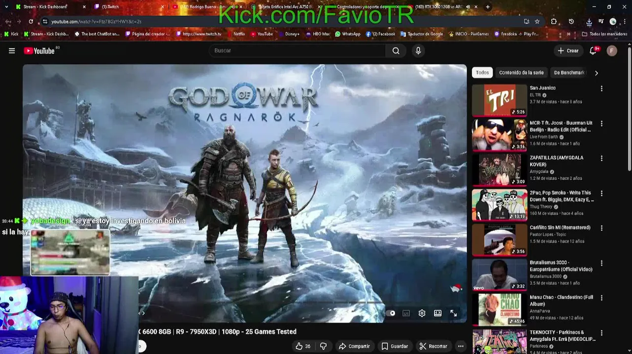632x354 pixels.
Task: Reload the page
Action: click(31, 22)
